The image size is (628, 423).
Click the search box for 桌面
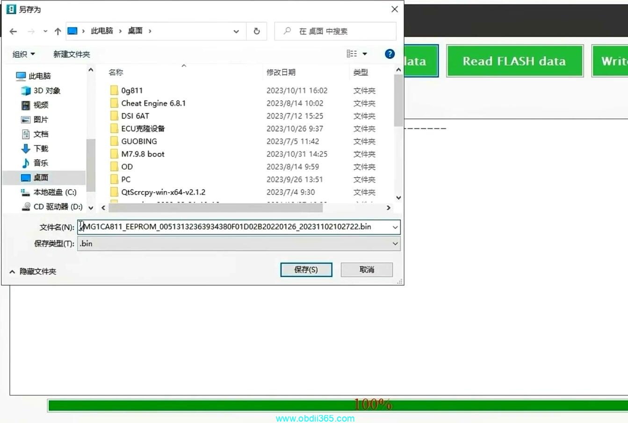pyautogui.click(x=335, y=31)
